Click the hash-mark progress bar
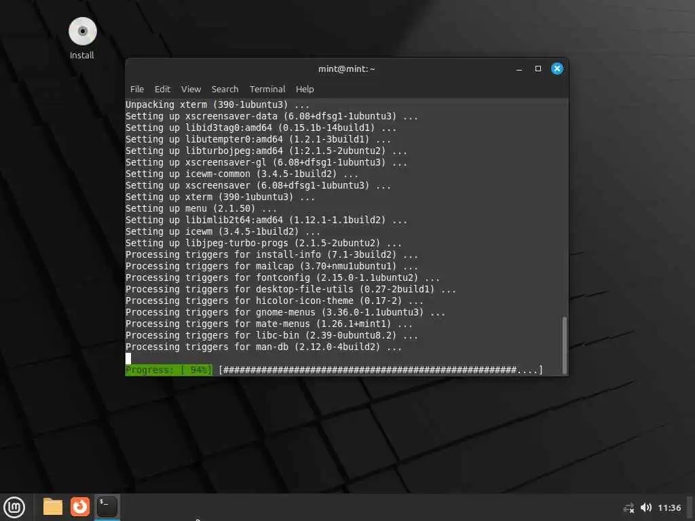The width and height of the screenshot is (695, 521). [381, 370]
